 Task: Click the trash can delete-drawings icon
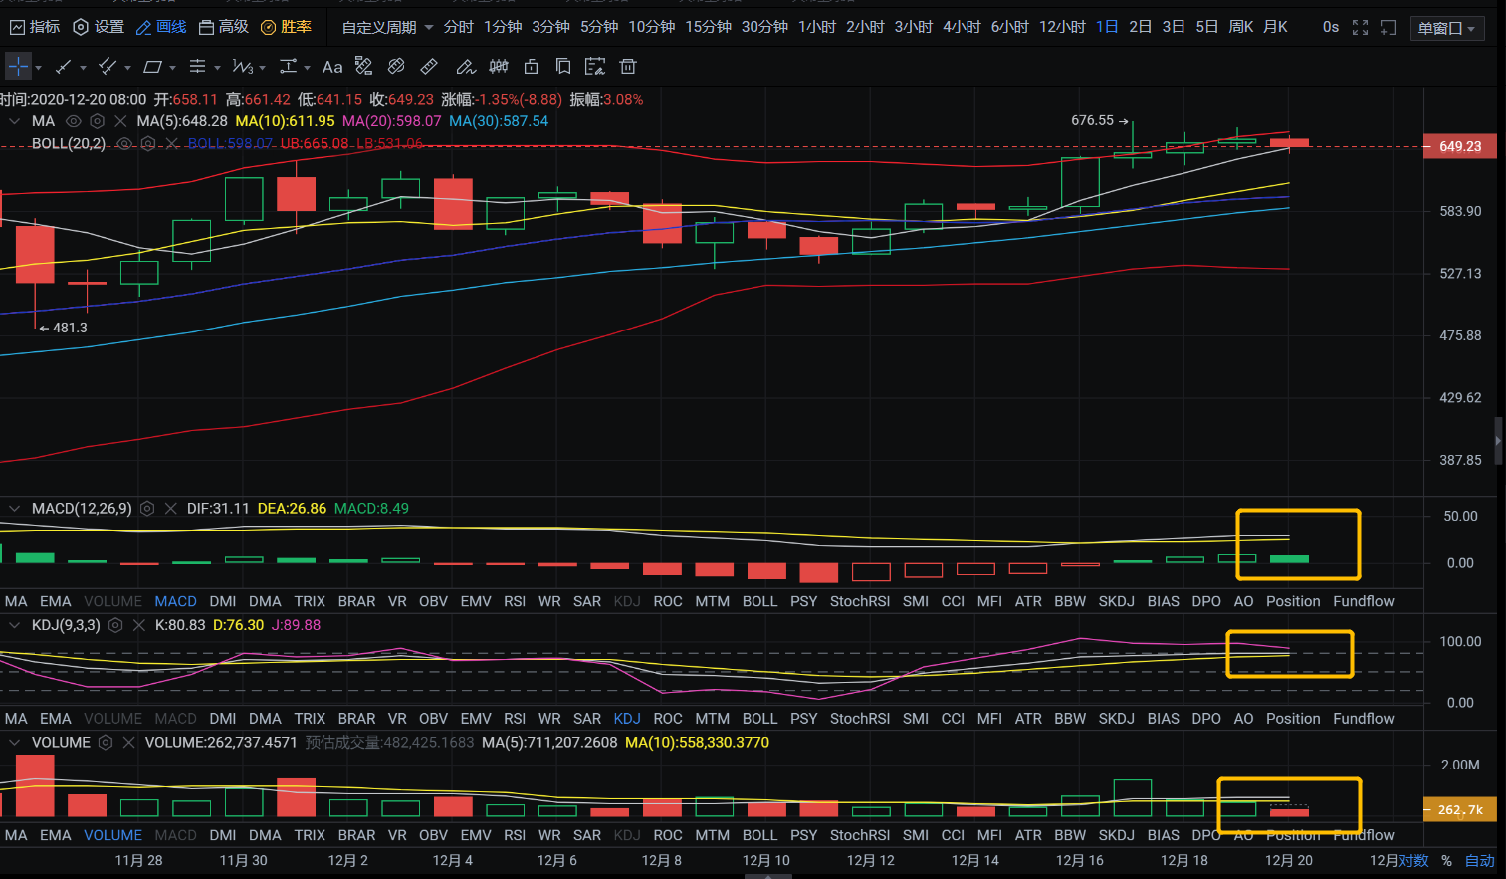point(628,67)
